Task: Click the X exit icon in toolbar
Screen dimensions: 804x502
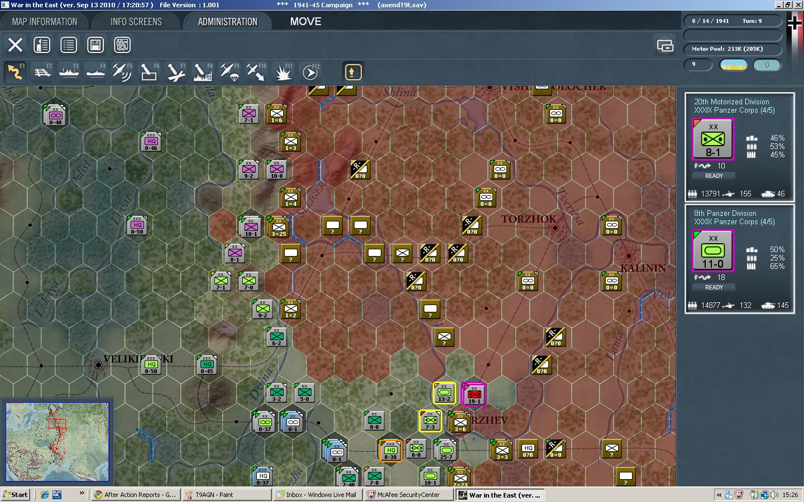Action: tap(15, 45)
